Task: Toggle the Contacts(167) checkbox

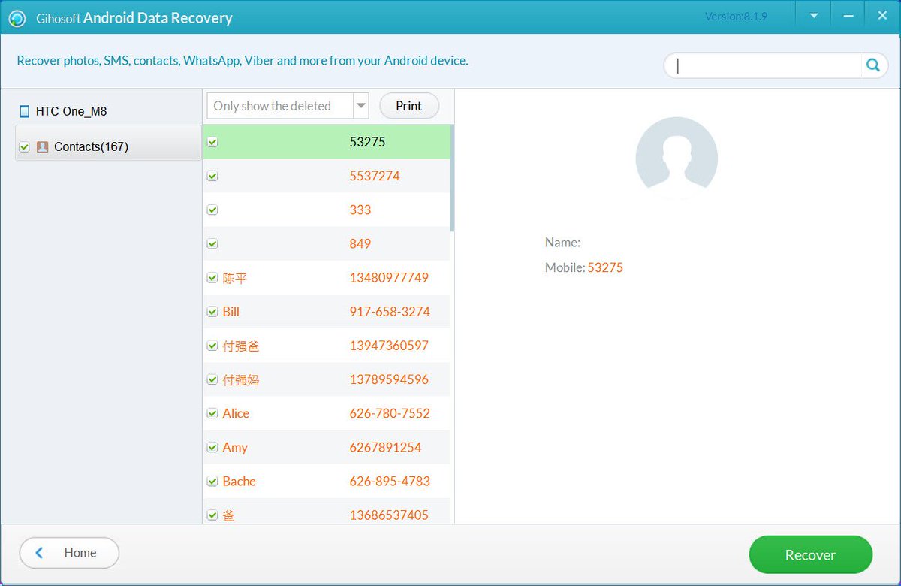Action: pyautogui.click(x=23, y=146)
